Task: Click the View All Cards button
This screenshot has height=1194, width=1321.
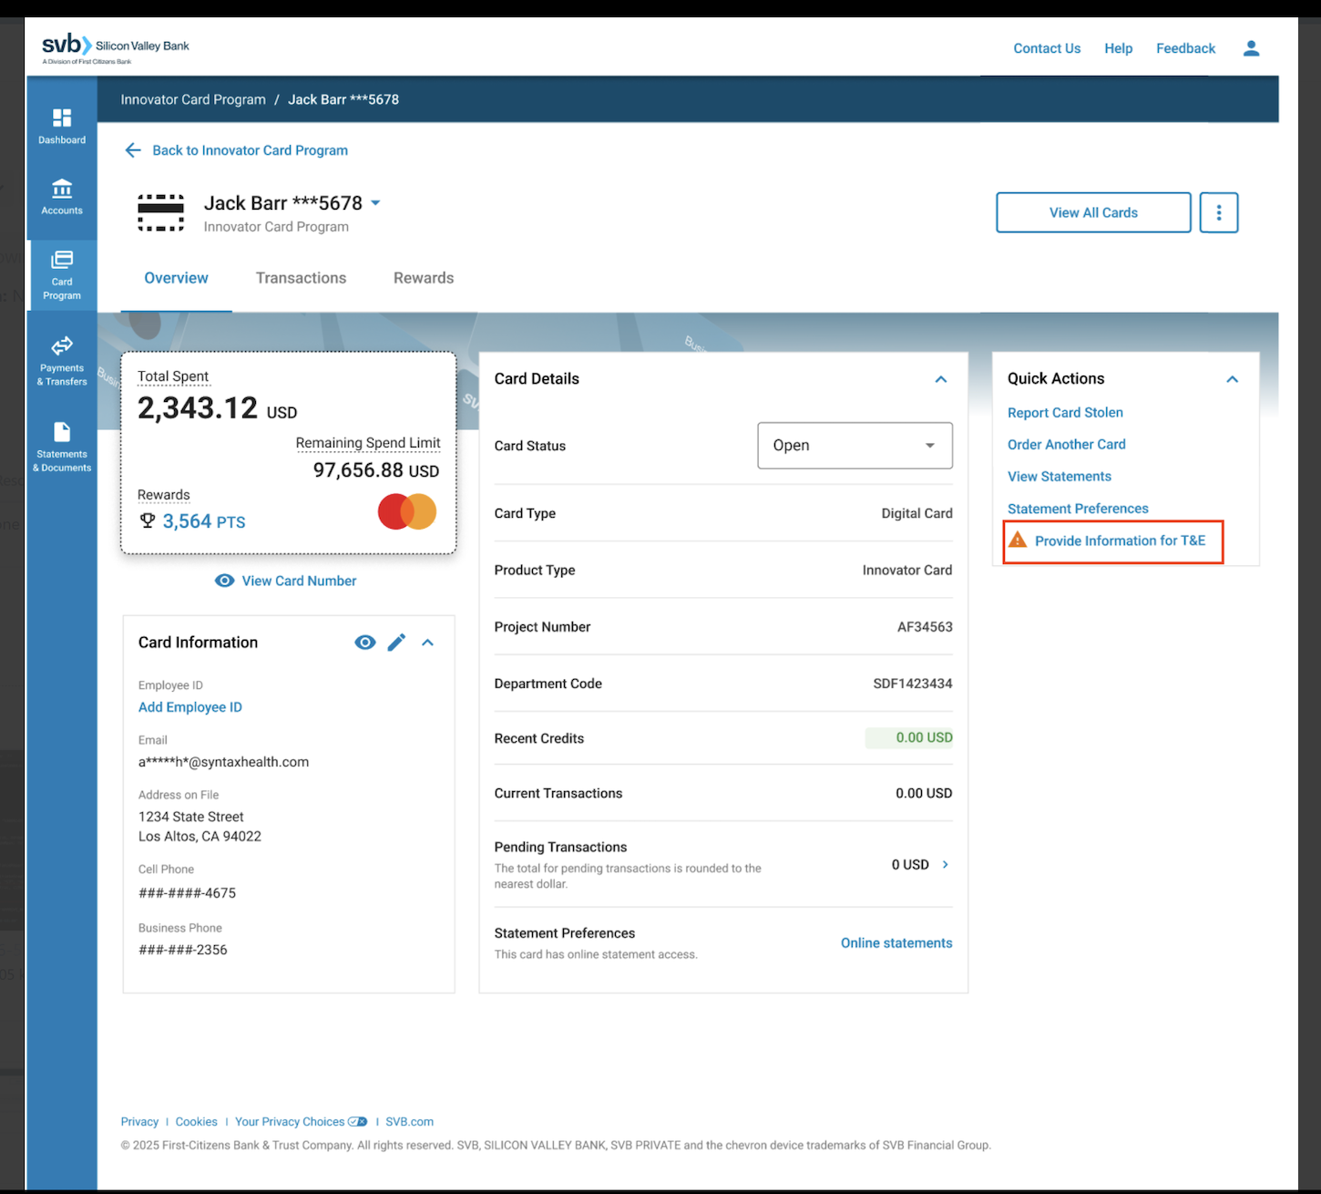Action: click(x=1092, y=212)
